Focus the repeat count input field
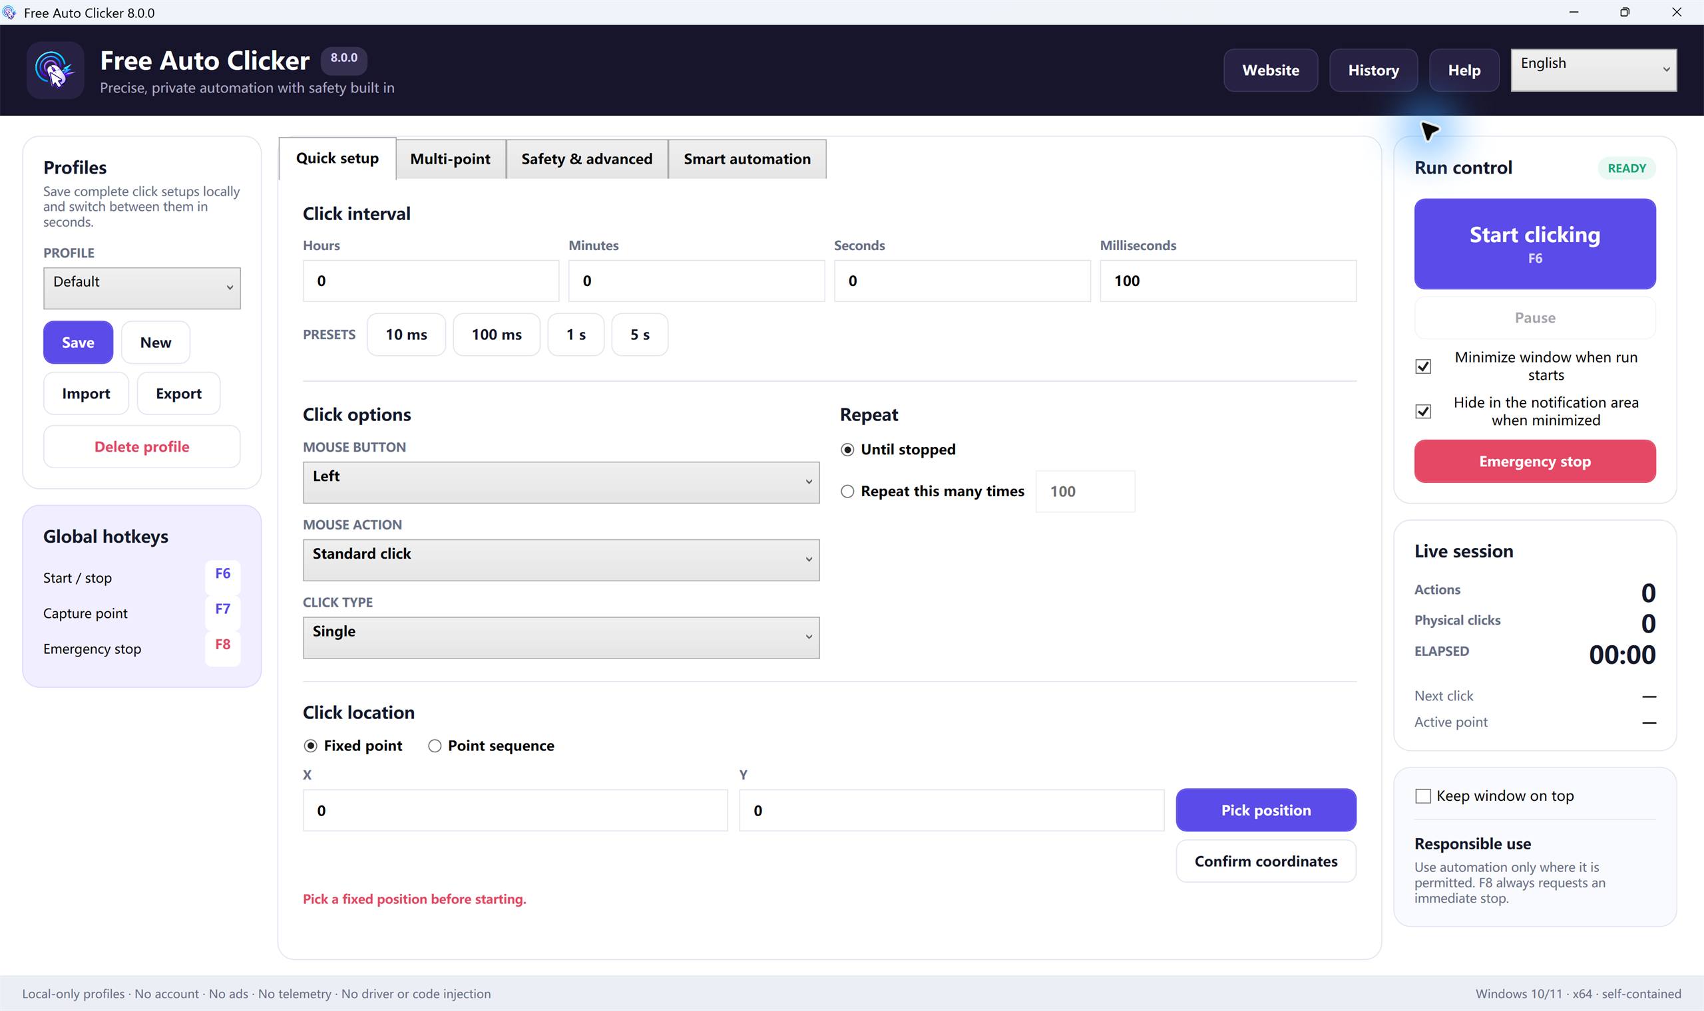 coord(1085,492)
